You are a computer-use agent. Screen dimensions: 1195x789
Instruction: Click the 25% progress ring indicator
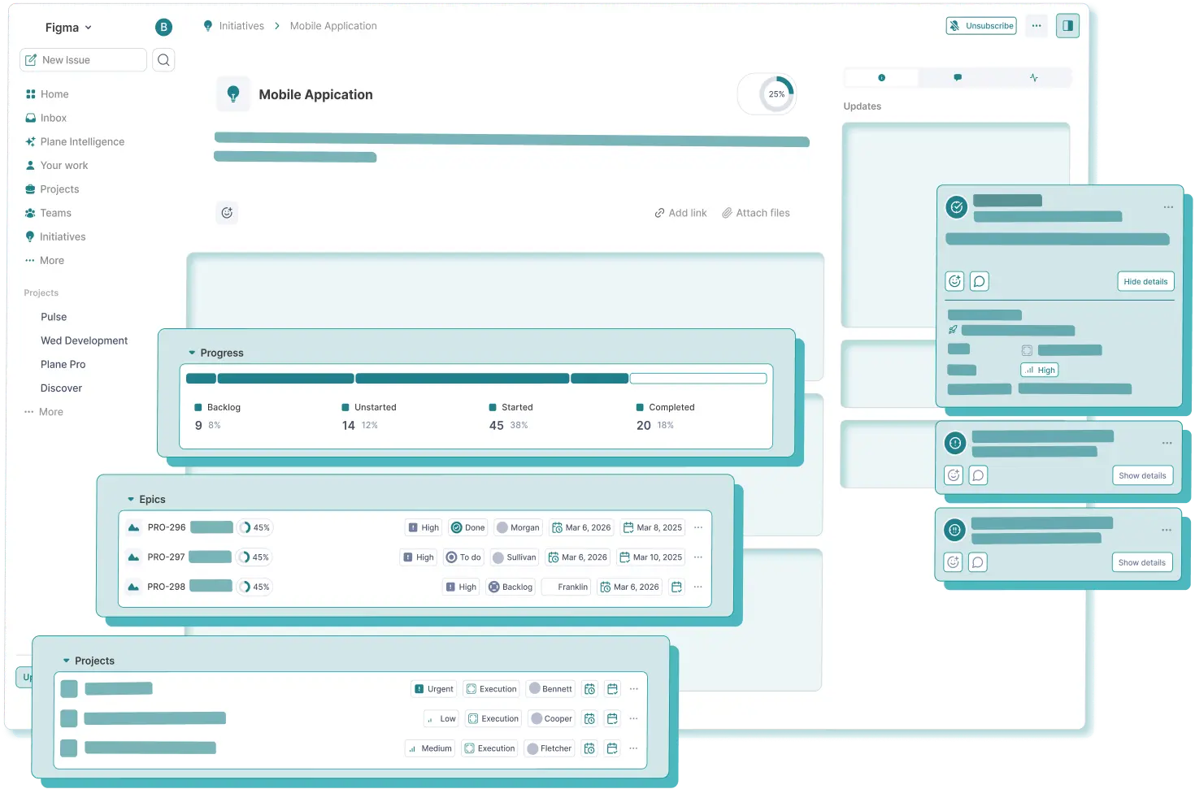[x=776, y=94]
